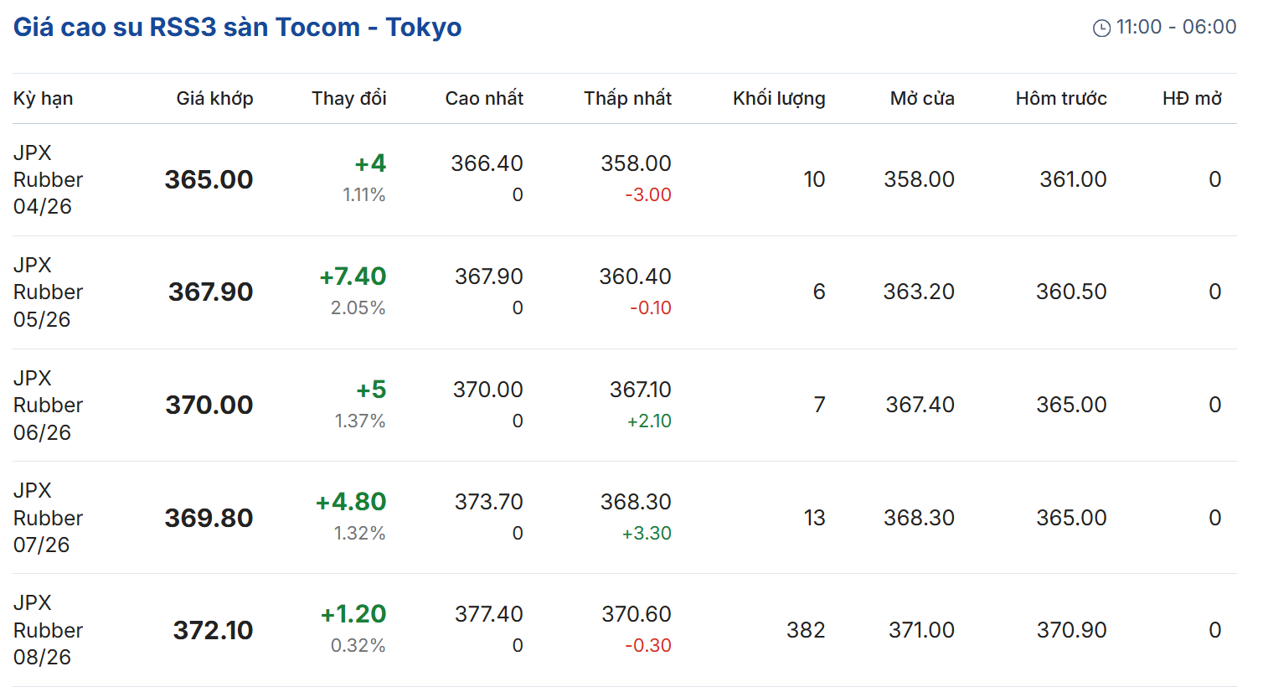The image size is (1263, 687).
Task: Open the JPX Rubber 08/26 contract row
Action: tap(48, 630)
